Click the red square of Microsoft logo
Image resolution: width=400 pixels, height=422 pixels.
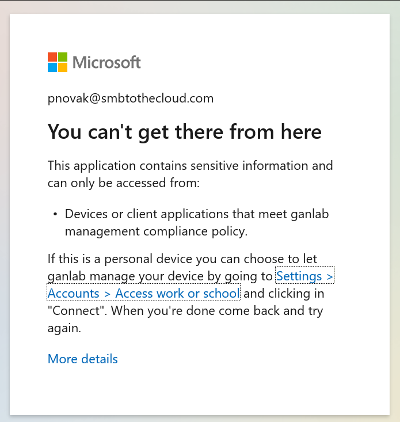tap(52, 57)
